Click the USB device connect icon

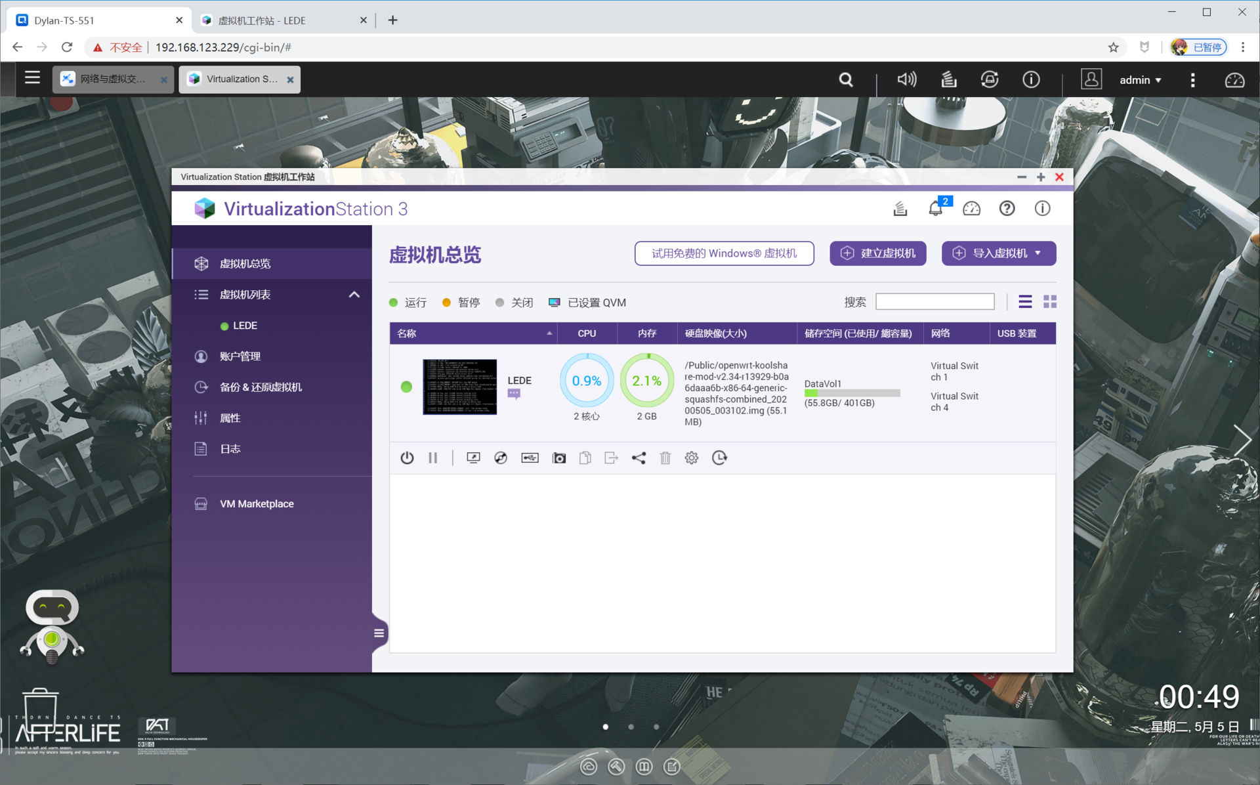coord(530,457)
